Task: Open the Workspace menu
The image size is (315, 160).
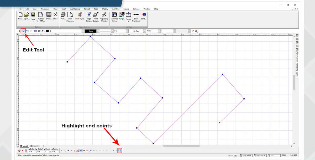Action: [45, 9]
